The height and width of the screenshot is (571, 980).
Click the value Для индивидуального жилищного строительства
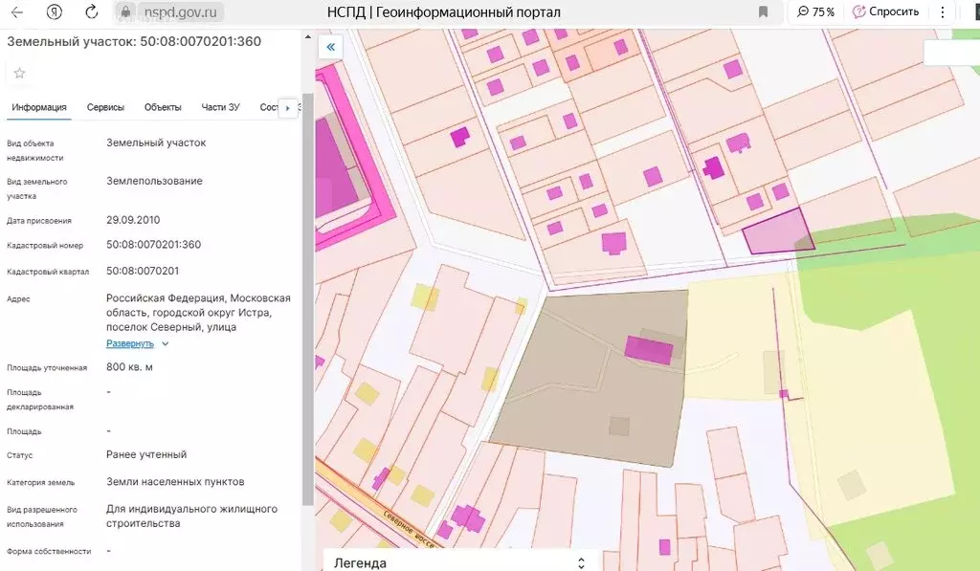coord(191,516)
